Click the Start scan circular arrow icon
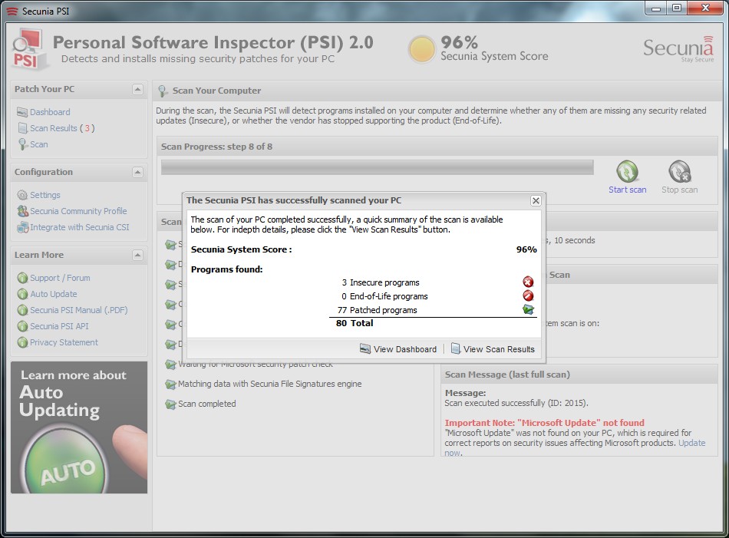 (x=627, y=171)
